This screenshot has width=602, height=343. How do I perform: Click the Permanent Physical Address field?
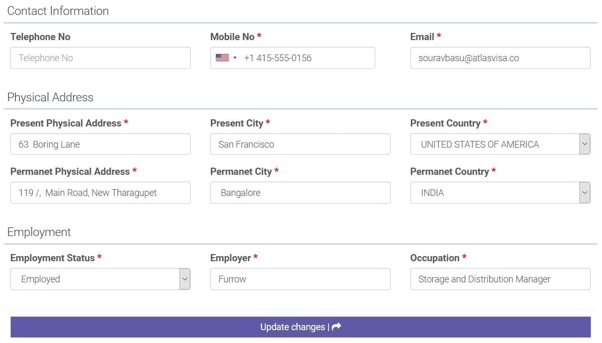tap(100, 193)
